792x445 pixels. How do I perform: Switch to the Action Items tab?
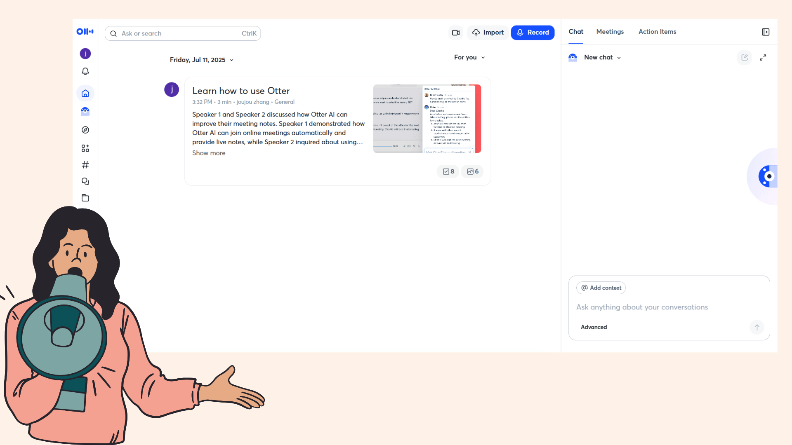coord(658,32)
